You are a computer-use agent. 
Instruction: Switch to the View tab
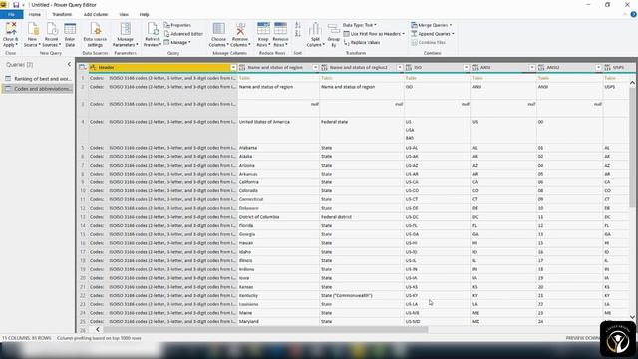pos(124,14)
